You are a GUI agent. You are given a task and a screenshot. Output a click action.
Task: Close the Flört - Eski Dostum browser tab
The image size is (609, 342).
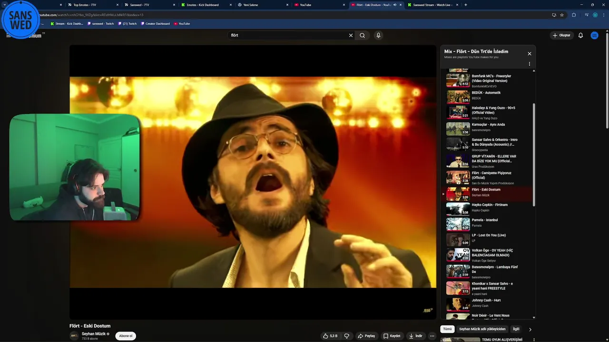(401, 5)
